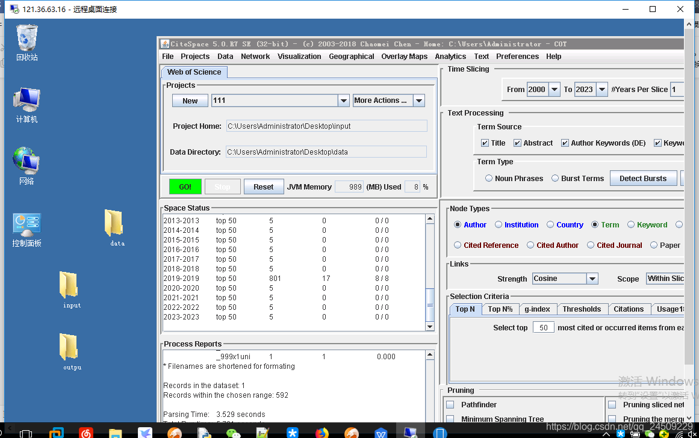This screenshot has width=699, height=438.
Task: Click the remote desktop connection title icon
Action: (14, 9)
